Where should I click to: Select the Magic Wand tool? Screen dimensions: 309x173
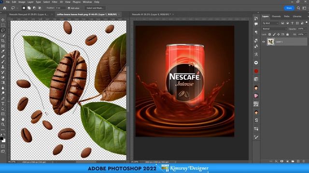tap(3, 36)
